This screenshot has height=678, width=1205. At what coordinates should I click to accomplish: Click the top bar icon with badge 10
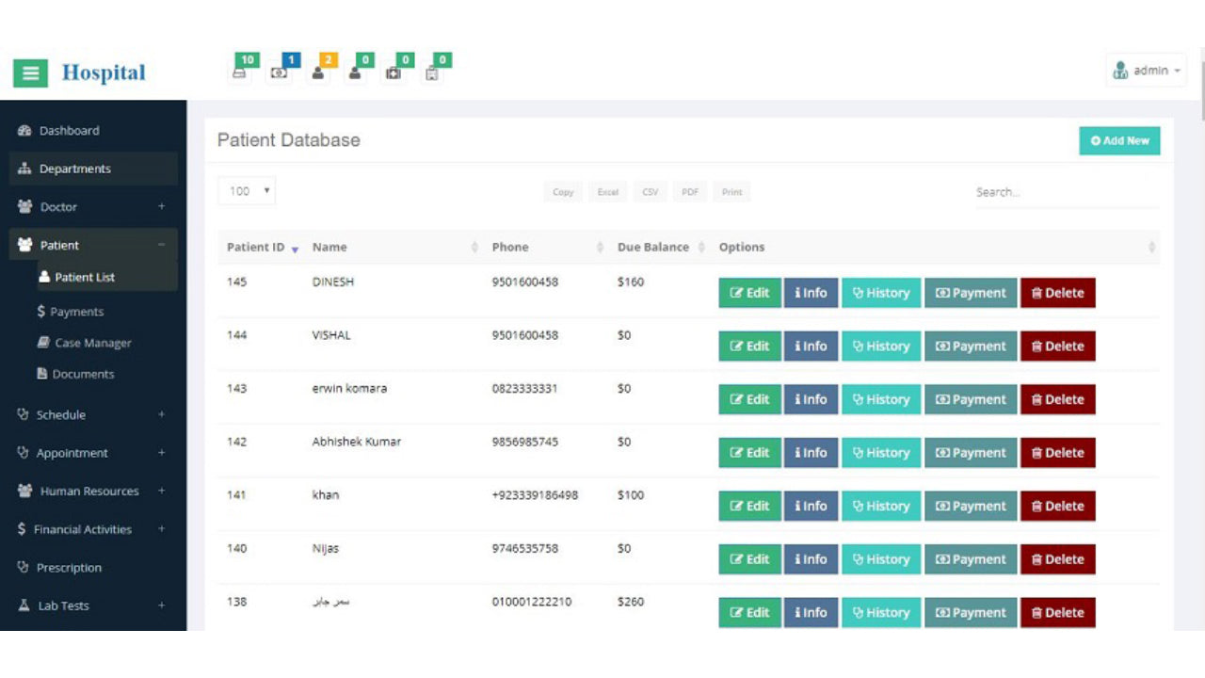[240, 72]
